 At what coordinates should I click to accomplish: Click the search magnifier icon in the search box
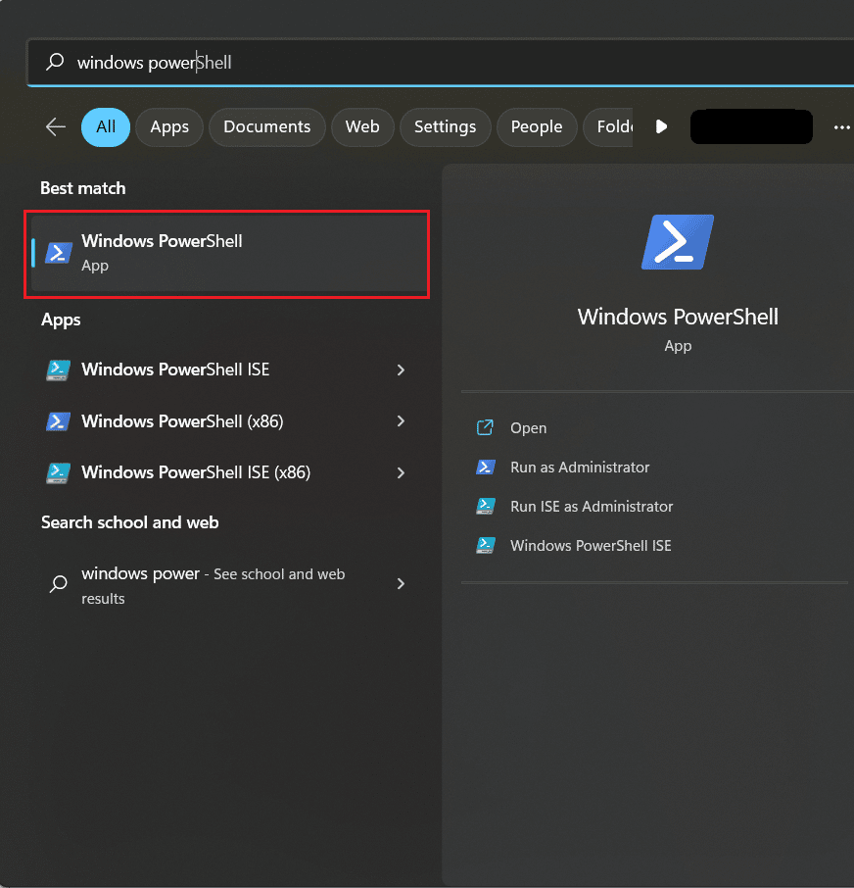pos(55,61)
